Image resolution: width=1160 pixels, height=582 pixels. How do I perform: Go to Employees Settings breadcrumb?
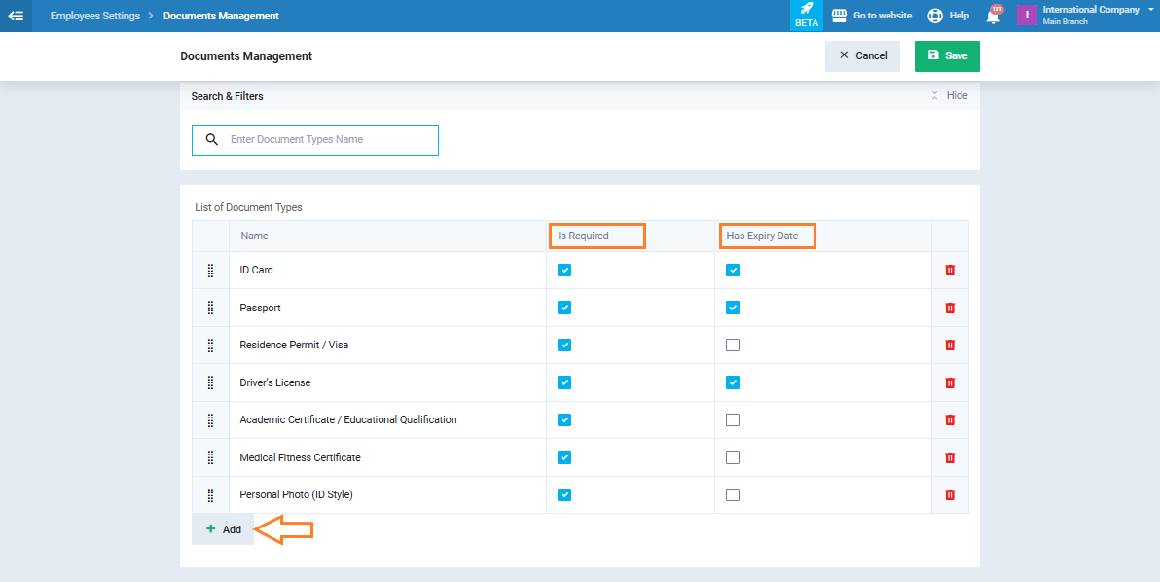point(95,16)
